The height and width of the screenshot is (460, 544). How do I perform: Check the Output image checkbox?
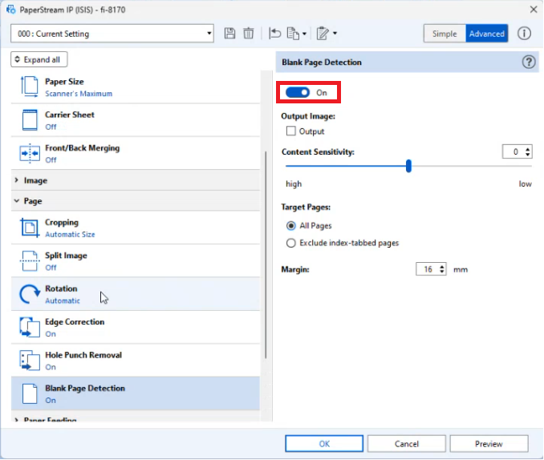pos(291,131)
